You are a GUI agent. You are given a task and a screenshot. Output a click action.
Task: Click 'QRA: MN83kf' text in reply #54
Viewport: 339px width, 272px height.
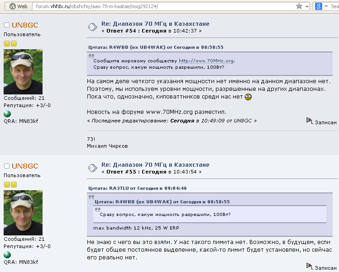tap(21, 121)
